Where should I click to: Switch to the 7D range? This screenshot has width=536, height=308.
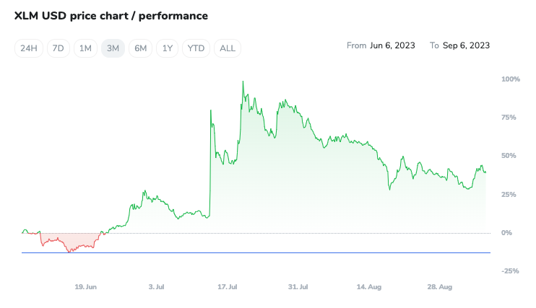pos(59,48)
